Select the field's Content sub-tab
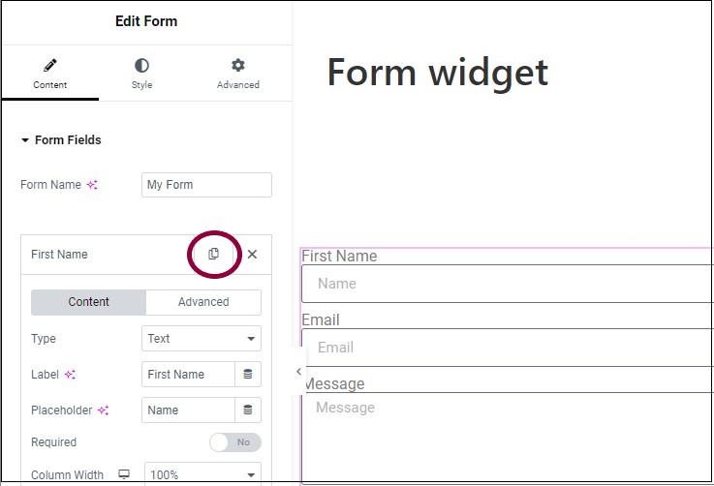This screenshot has height=486, width=714. point(88,302)
